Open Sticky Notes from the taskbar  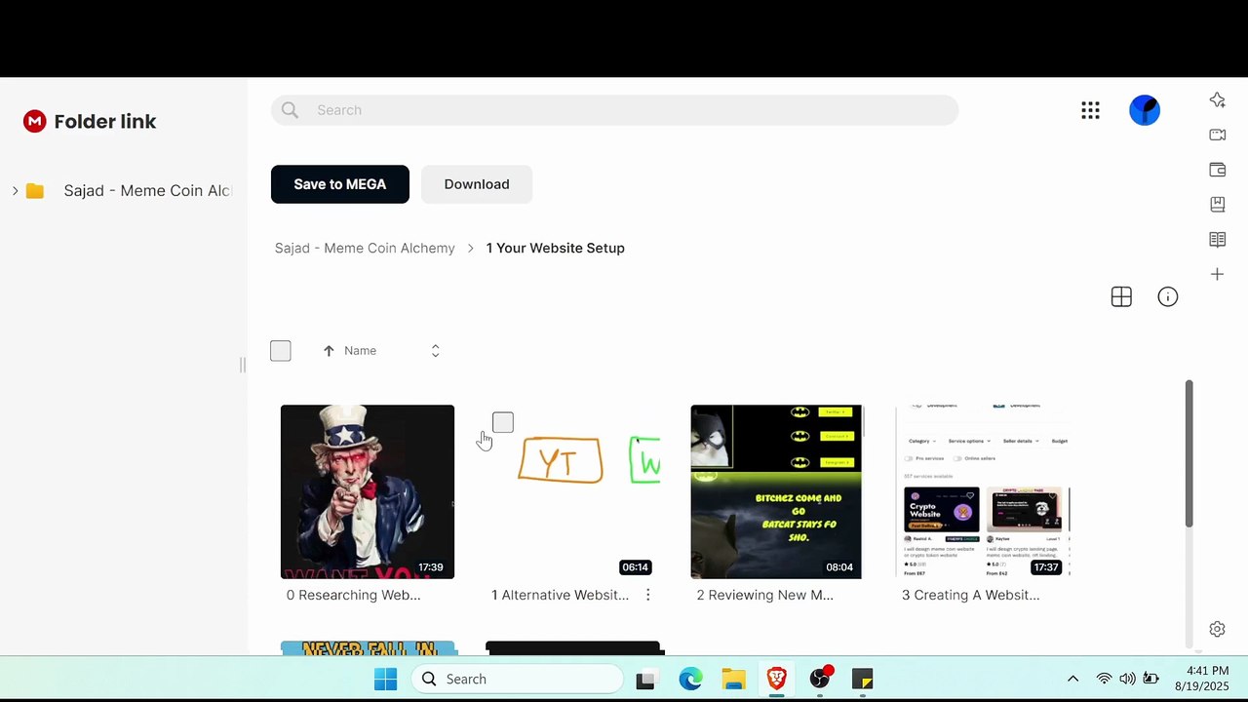pyautogui.click(x=863, y=679)
